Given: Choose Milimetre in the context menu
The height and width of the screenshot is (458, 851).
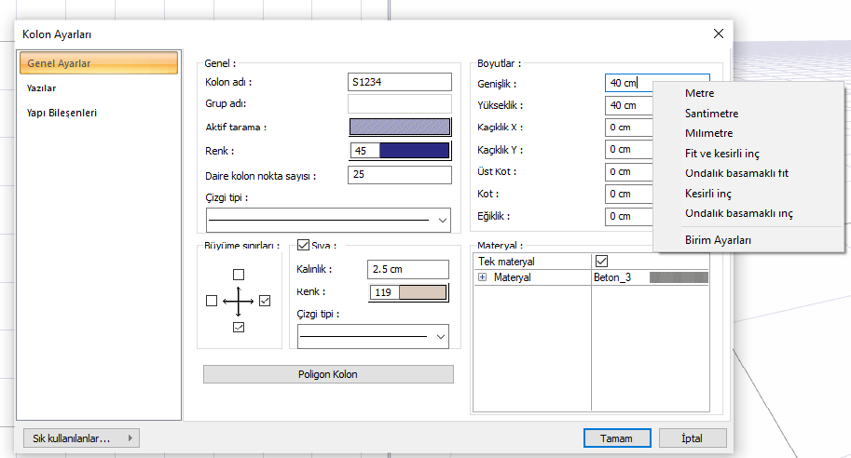Looking at the screenshot, I should pos(708,133).
